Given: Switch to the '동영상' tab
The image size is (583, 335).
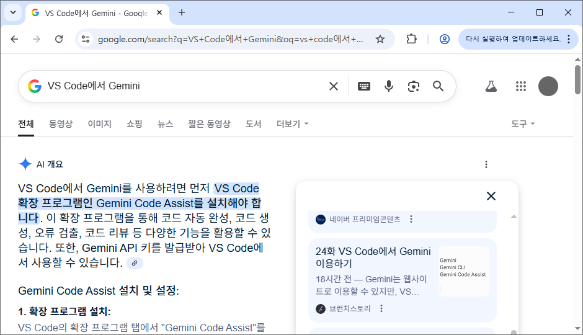Looking at the screenshot, I should click(61, 124).
